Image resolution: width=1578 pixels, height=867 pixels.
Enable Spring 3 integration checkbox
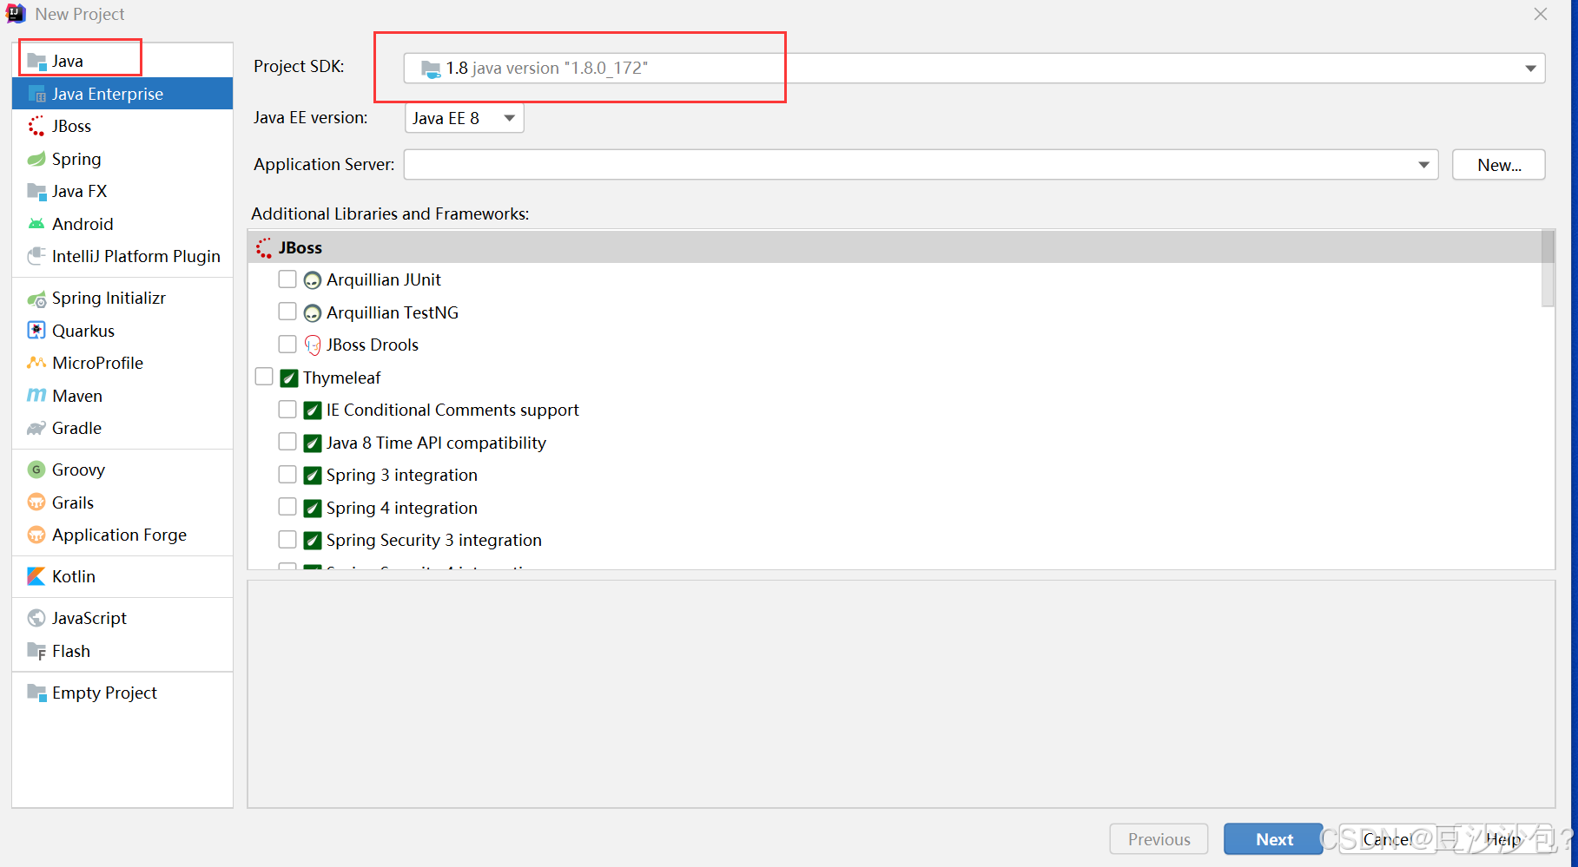(287, 475)
